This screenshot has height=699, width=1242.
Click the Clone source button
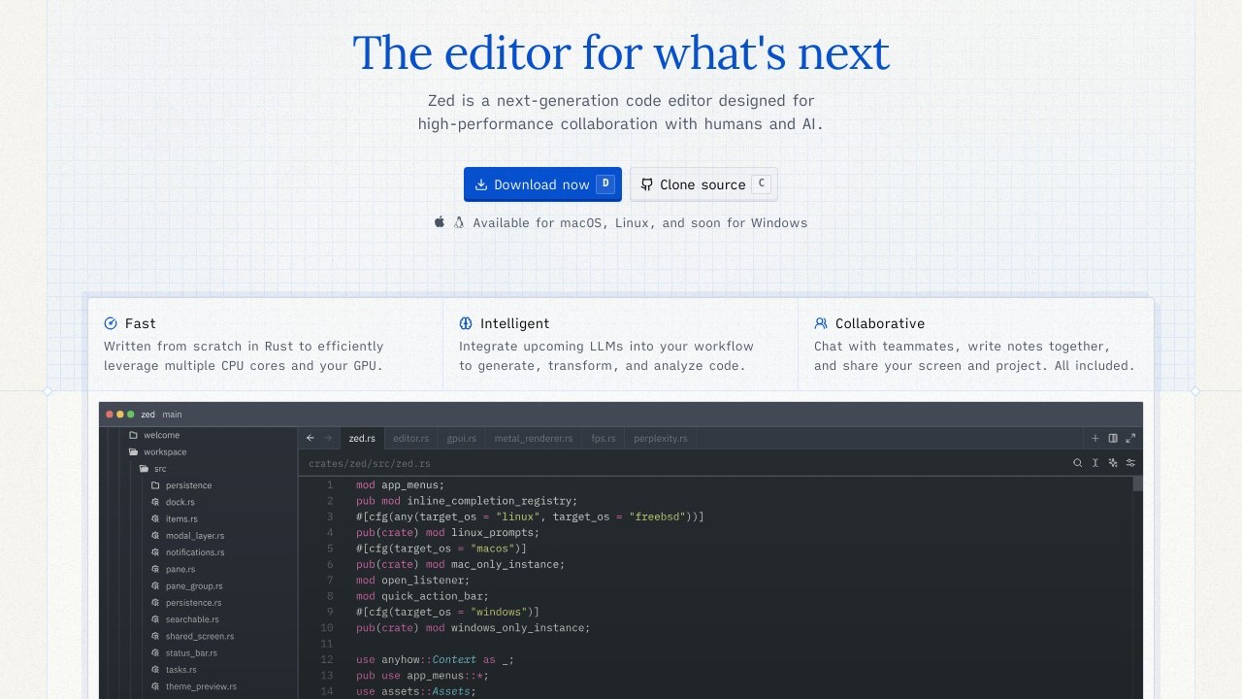(703, 184)
